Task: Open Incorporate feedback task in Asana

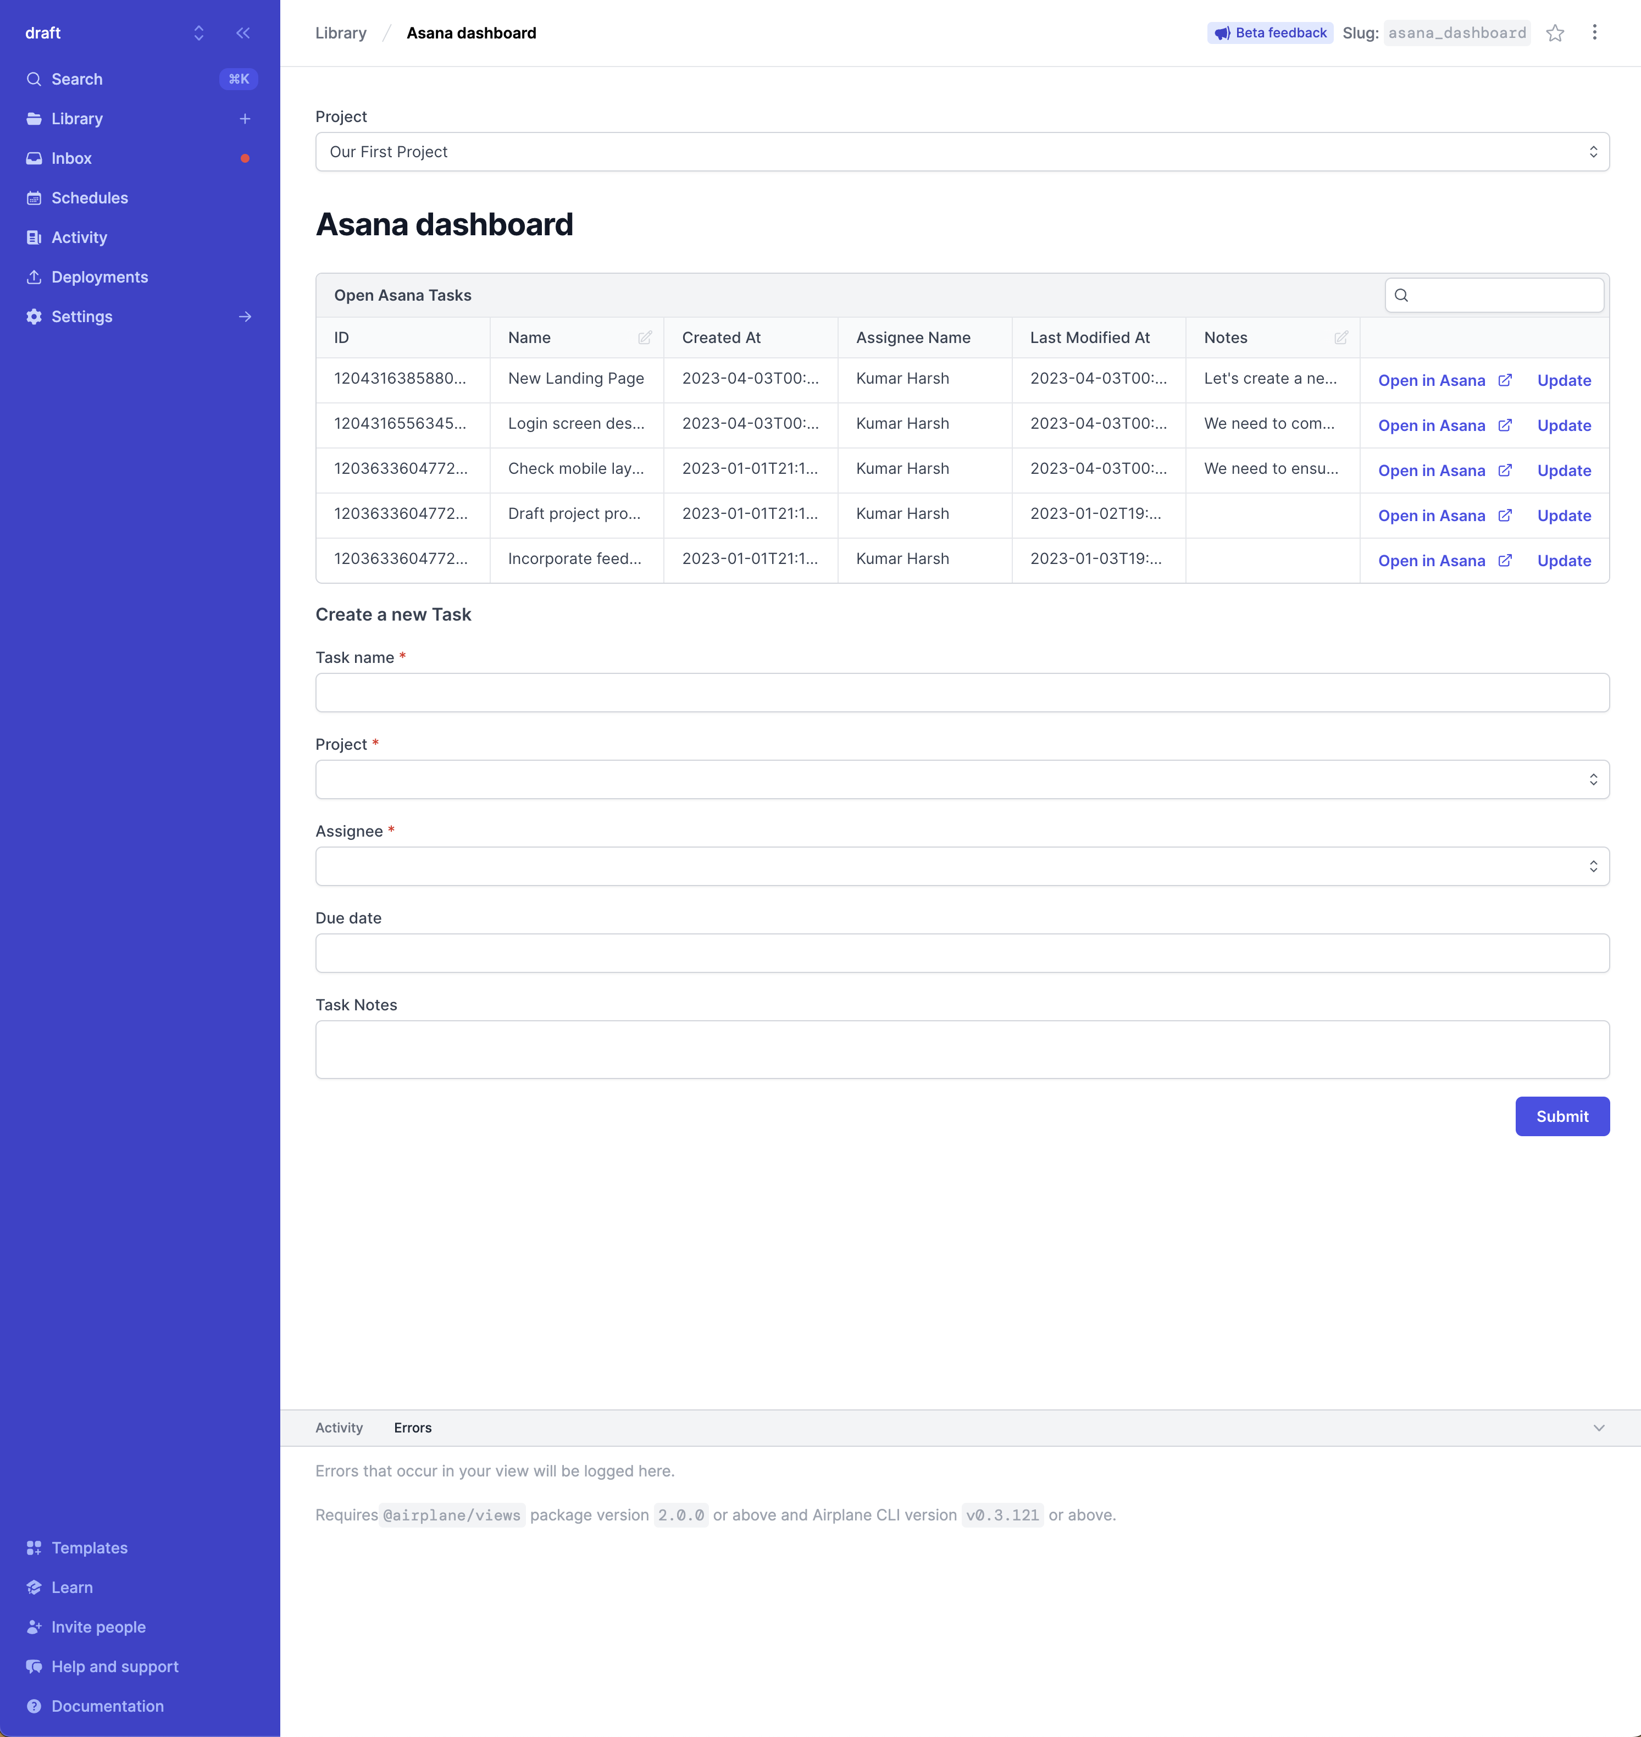Action: click(1444, 561)
